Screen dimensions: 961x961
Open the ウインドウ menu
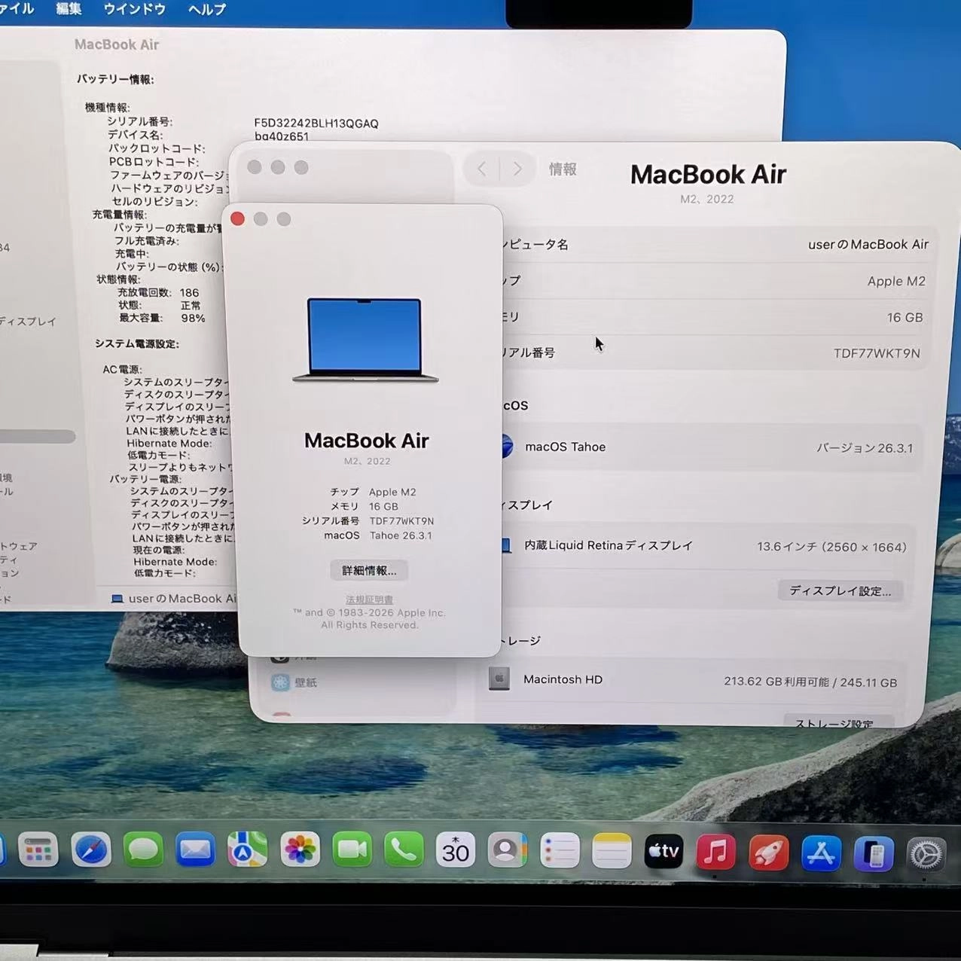134,9
